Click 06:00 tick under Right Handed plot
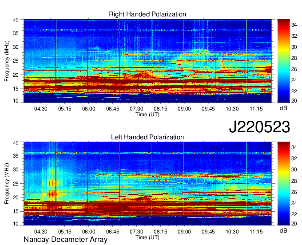The height and width of the screenshot is (245, 302). coord(88,109)
